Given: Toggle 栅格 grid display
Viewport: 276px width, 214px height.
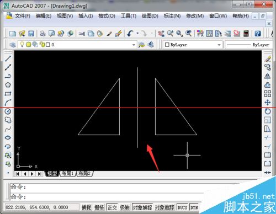Looking at the screenshot, I should [99, 207].
